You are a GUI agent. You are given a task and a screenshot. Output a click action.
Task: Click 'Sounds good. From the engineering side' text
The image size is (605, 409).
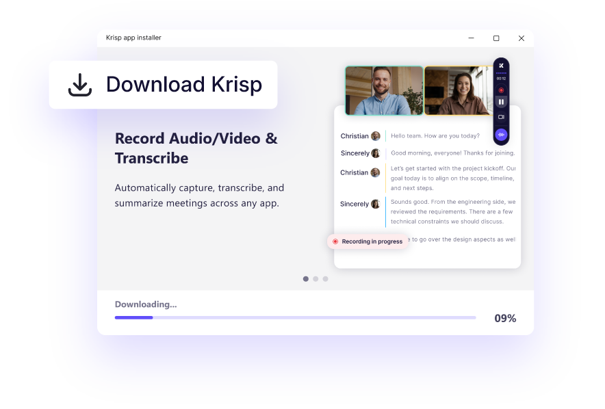click(453, 211)
